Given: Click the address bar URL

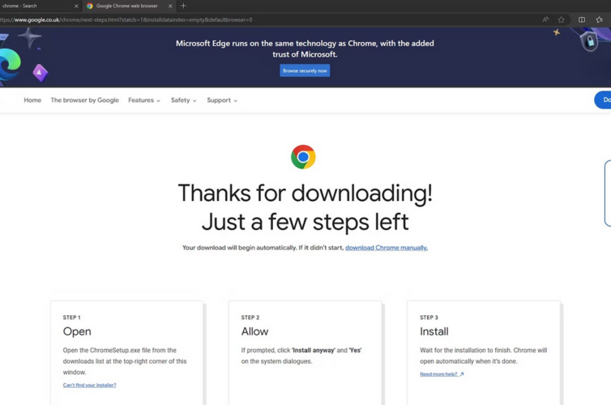Looking at the screenshot, I should click(126, 20).
